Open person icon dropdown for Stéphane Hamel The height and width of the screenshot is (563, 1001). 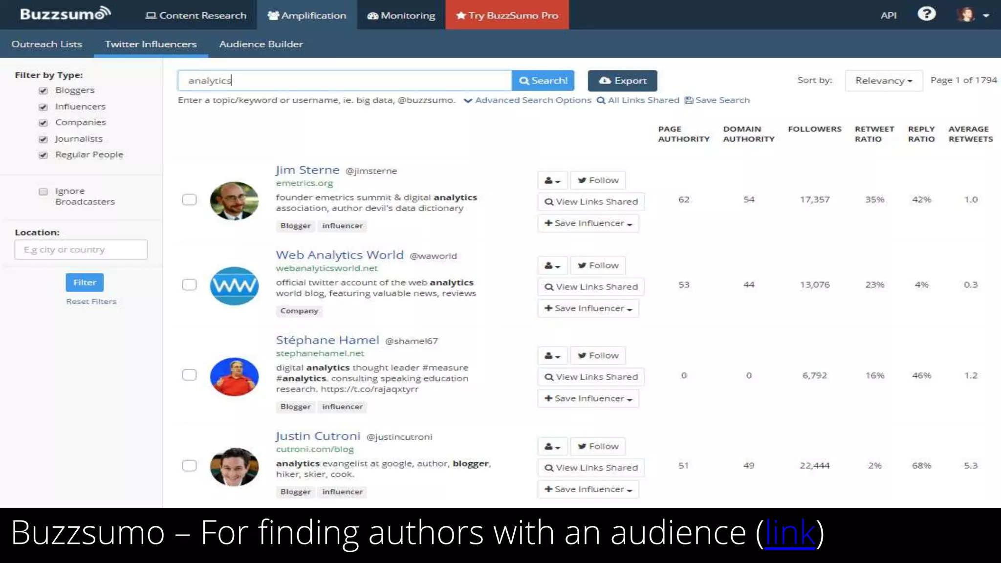pos(552,356)
